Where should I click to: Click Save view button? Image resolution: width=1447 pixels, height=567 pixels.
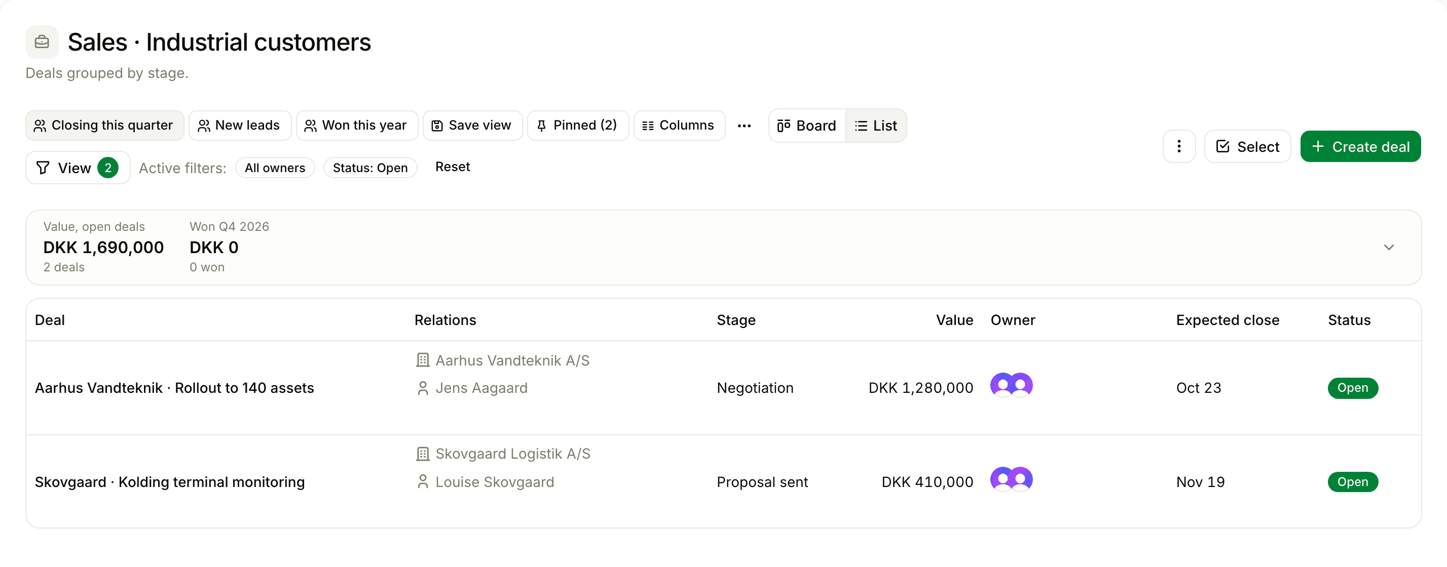point(472,125)
